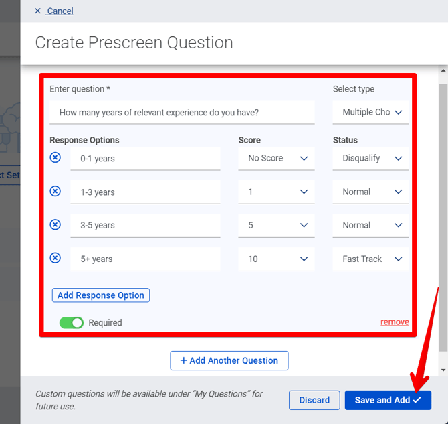The width and height of the screenshot is (448, 424).
Task: Open Status dropdown showing Fast Track
Action: click(x=371, y=259)
